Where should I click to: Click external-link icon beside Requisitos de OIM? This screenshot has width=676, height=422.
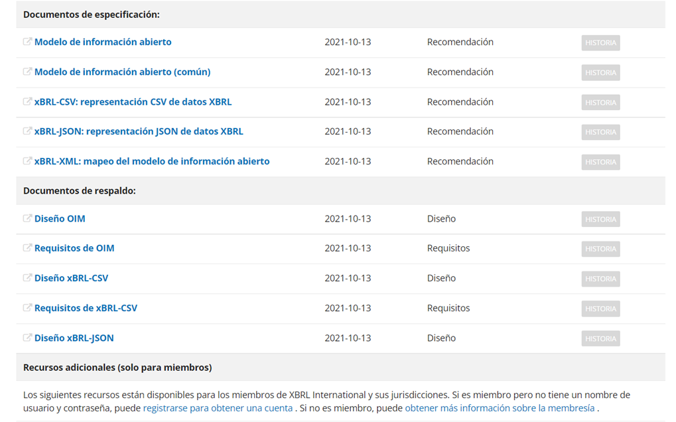tap(27, 248)
